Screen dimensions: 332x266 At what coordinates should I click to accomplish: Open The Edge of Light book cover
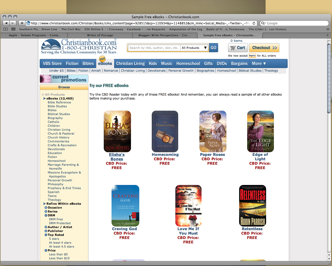tap(260, 131)
